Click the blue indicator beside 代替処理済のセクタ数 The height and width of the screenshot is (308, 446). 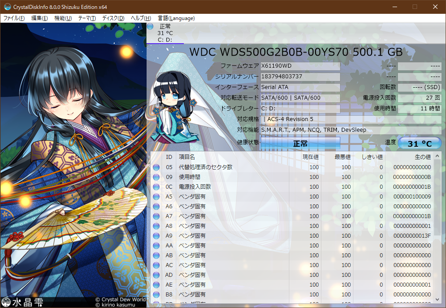(156, 167)
